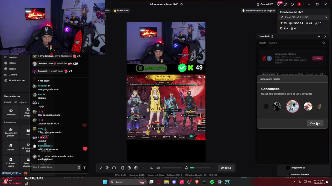Open the help question mark icon in title bar
This screenshot has width=332, height=186.
[x=285, y=4]
